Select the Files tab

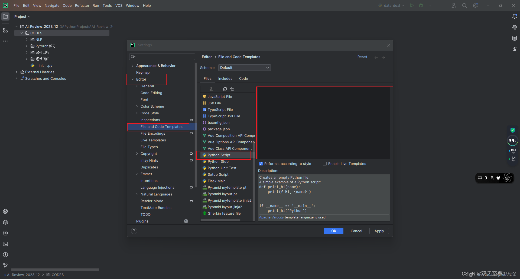pyautogui.click(x=207, y=78)
